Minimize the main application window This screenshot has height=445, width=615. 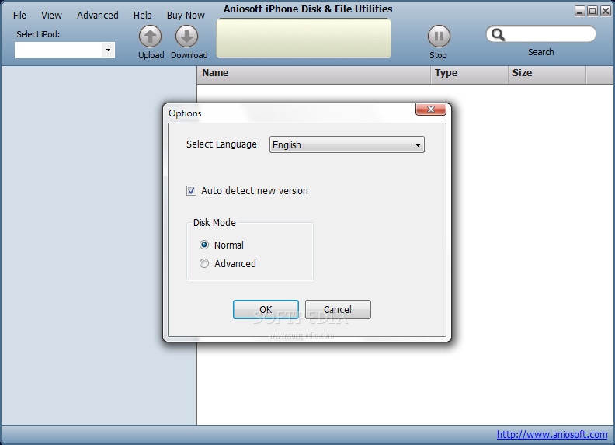click(580, 11)
